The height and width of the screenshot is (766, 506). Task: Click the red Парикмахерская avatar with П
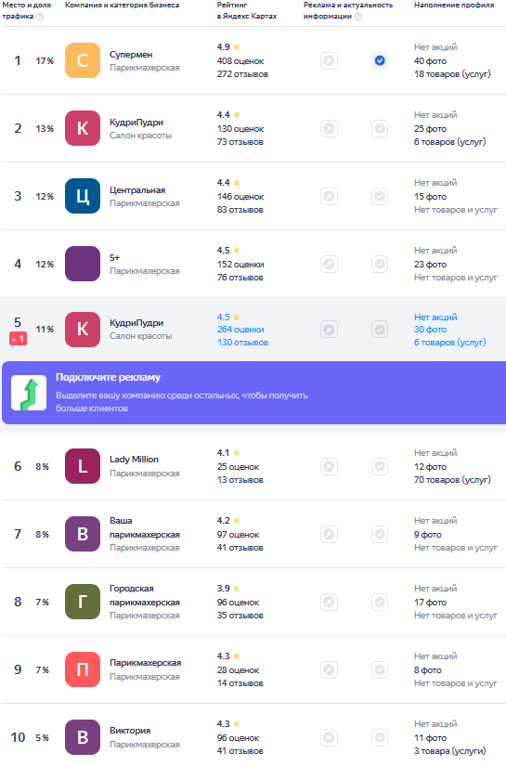[x=83, y=669]
